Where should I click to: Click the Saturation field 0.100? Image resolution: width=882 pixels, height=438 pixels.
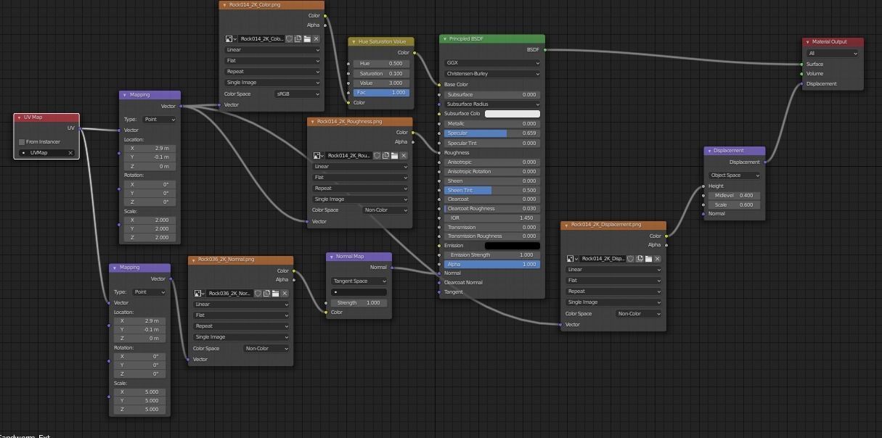[382, 73]
